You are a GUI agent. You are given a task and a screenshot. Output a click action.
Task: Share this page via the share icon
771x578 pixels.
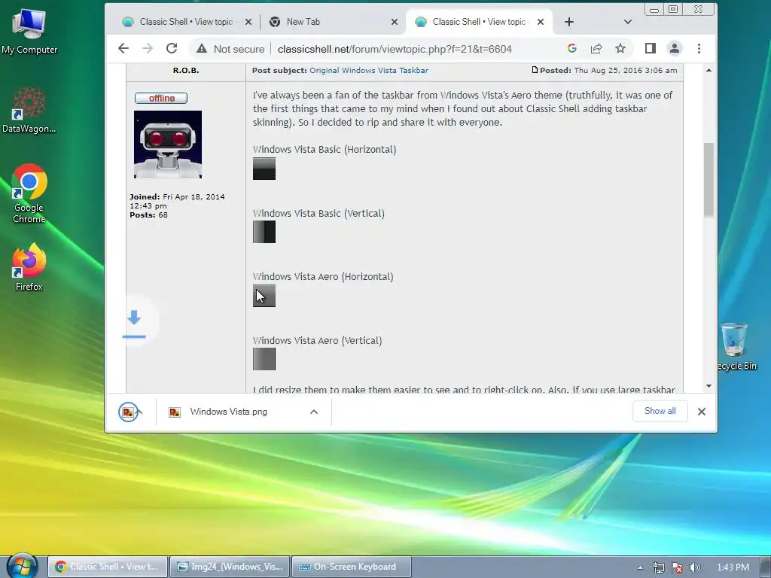(596, 48)
